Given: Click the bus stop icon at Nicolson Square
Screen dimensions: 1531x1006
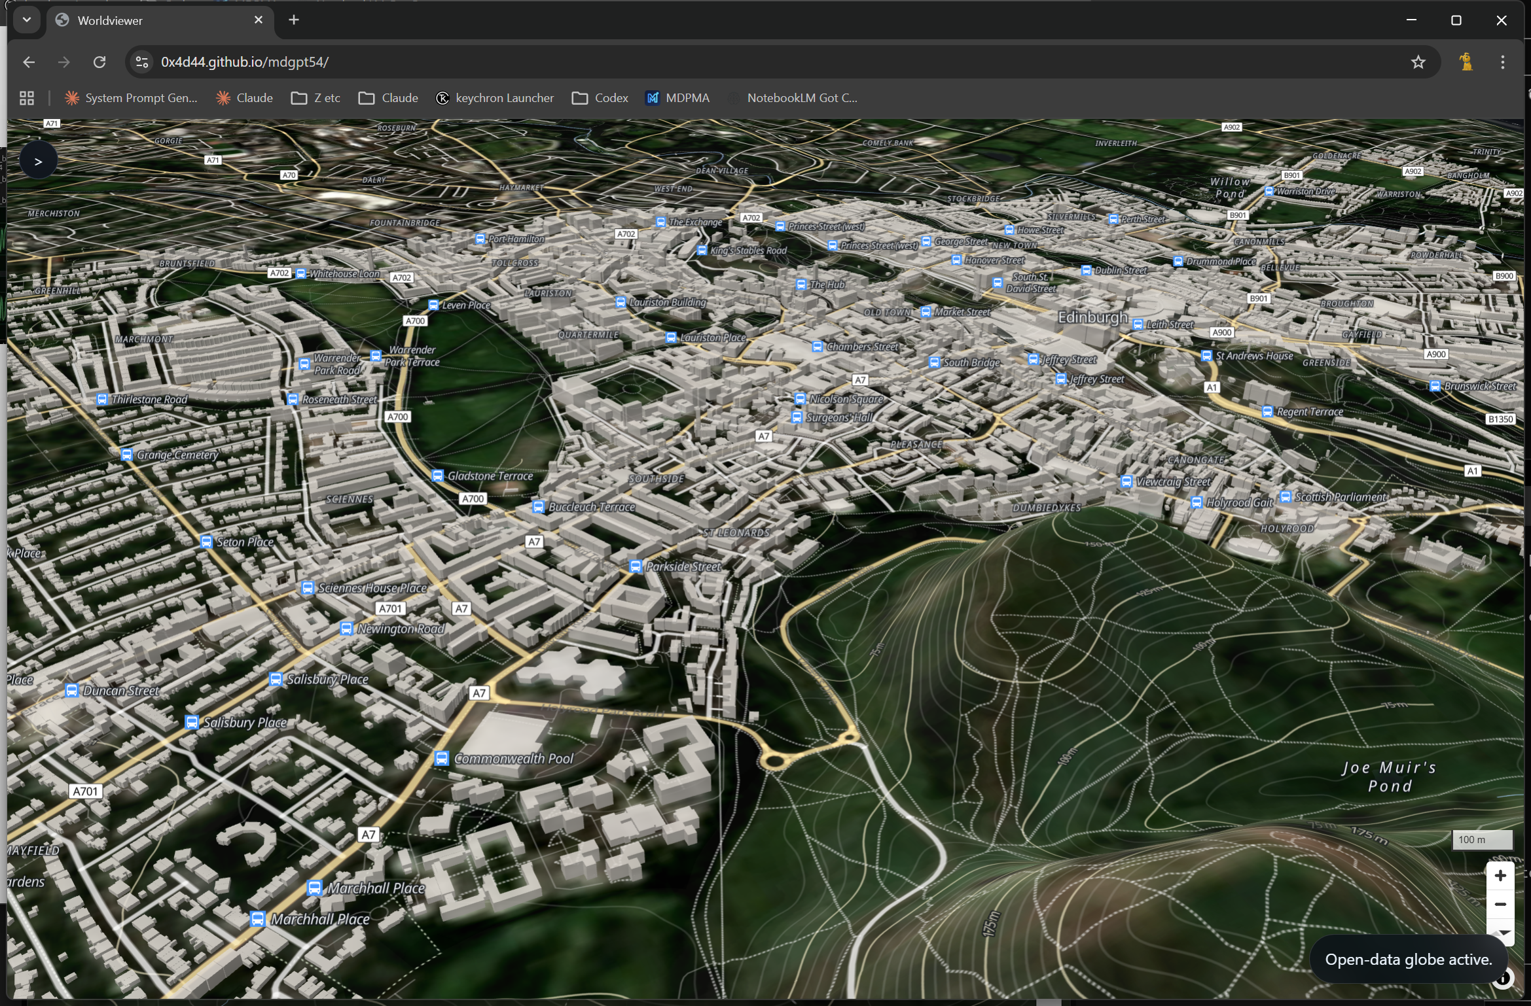Looking at the screenshot, I should pos(800,398).
